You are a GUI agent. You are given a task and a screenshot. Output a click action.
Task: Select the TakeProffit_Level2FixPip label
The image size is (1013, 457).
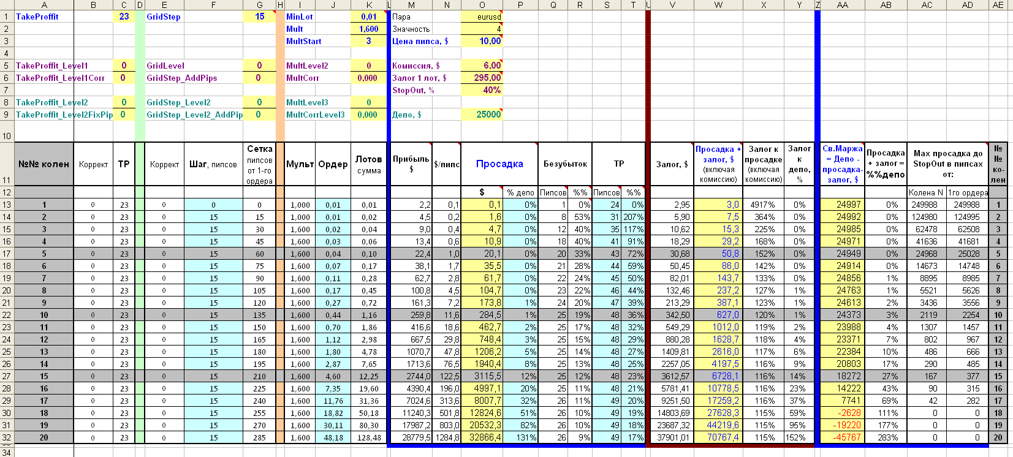64,115
